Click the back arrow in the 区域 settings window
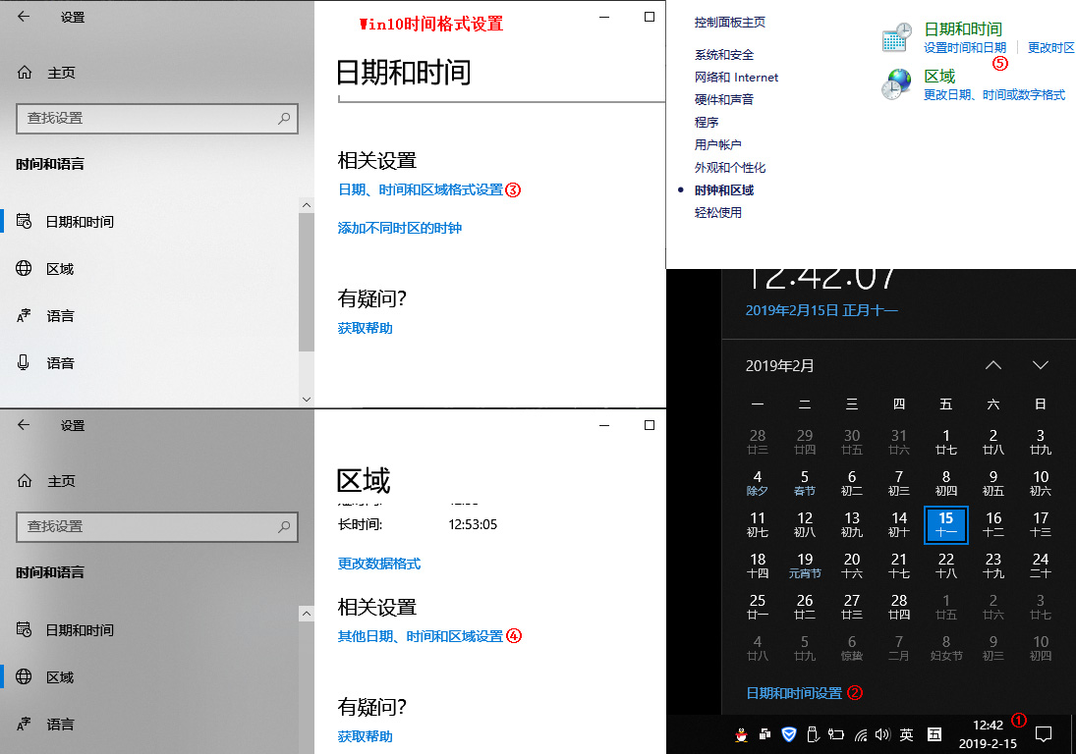This screenshot has height=754, width=1076. 24,425
